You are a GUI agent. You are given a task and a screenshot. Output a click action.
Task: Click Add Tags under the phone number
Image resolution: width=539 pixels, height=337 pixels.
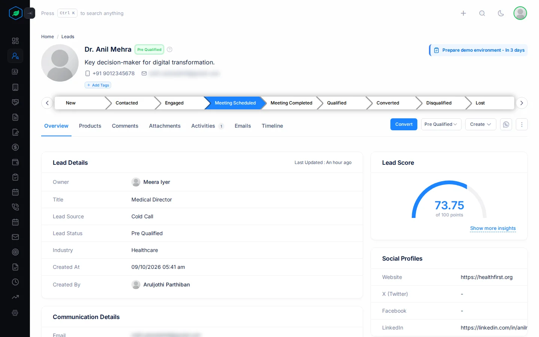[98, 85]
